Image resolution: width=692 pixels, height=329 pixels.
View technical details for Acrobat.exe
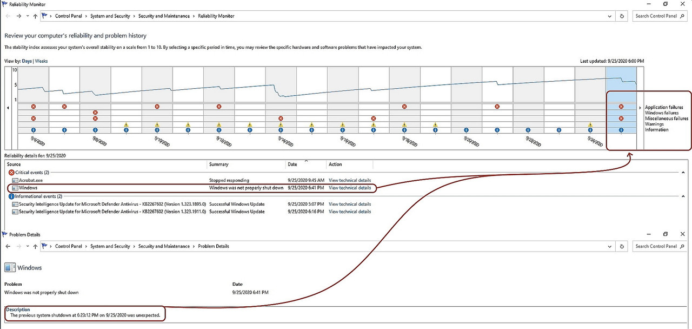(x=350, y=180)
